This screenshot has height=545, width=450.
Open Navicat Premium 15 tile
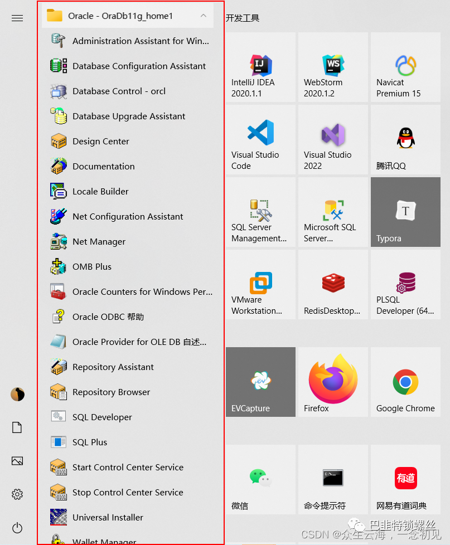pyautogui.click(x=405, y=67)
